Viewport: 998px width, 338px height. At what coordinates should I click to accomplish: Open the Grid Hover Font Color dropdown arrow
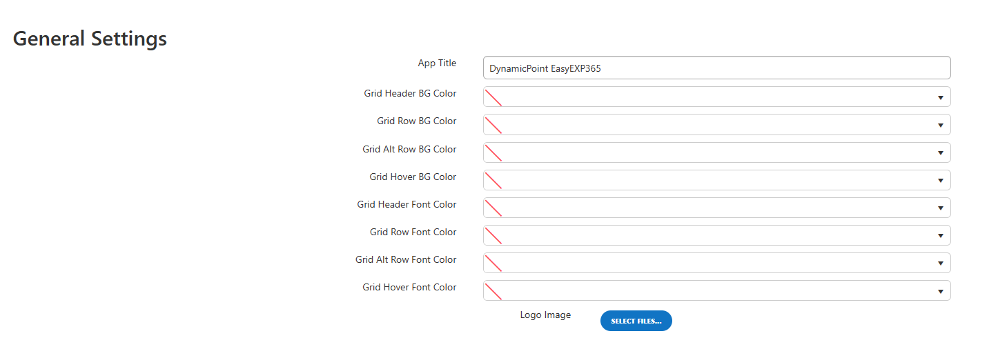coord(940,290)
